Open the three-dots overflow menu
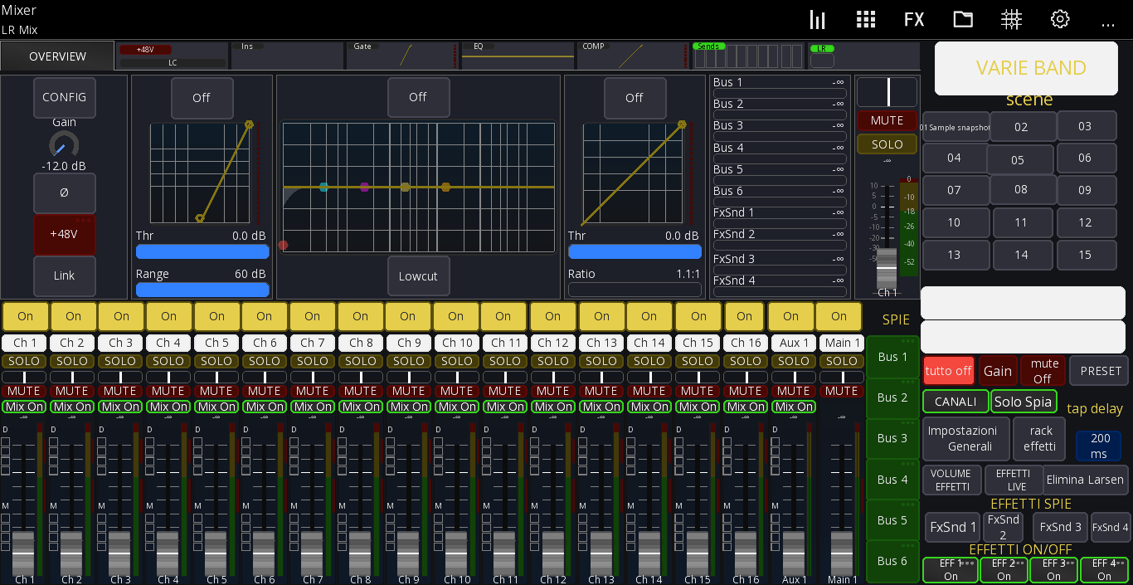The image size is (1133, 585). [1108, 24]
